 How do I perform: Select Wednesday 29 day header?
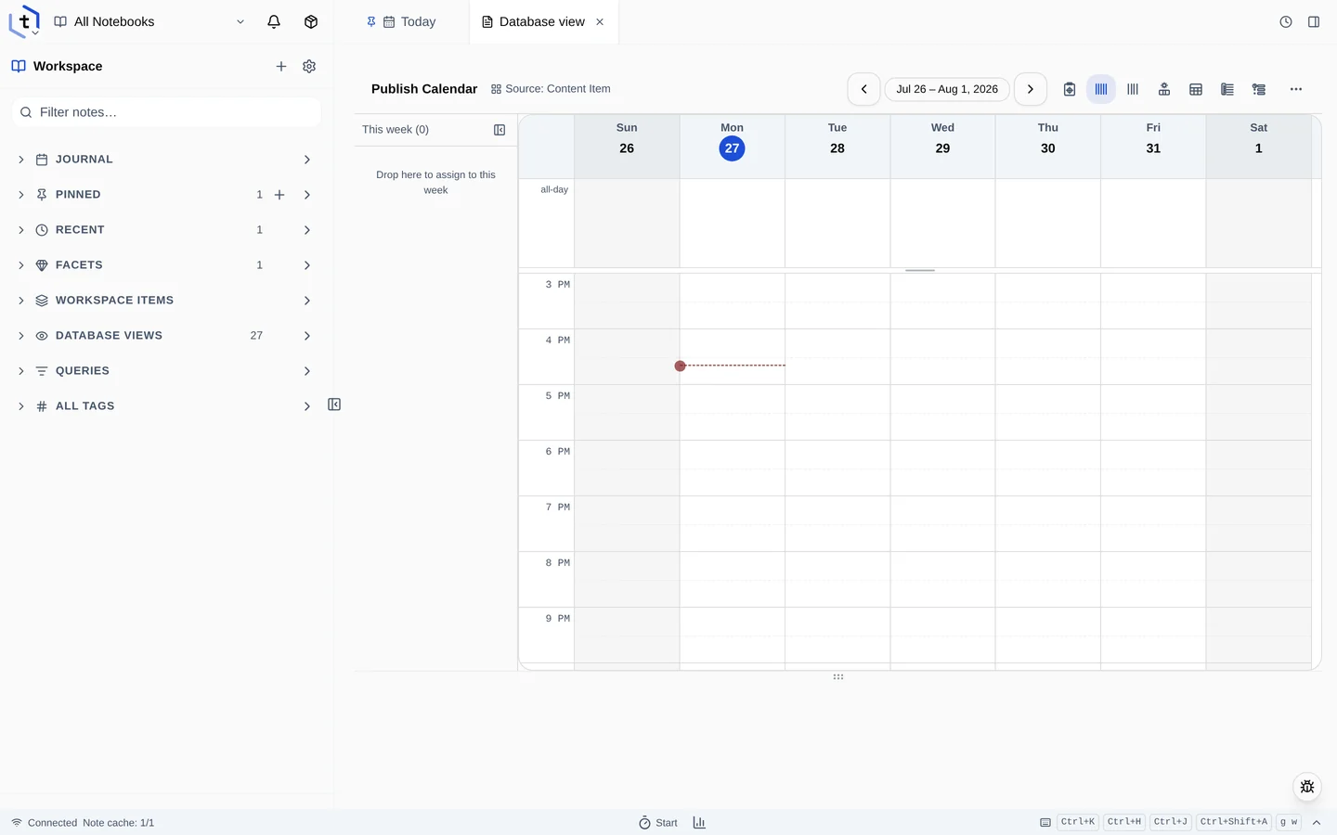coord(942,147)
